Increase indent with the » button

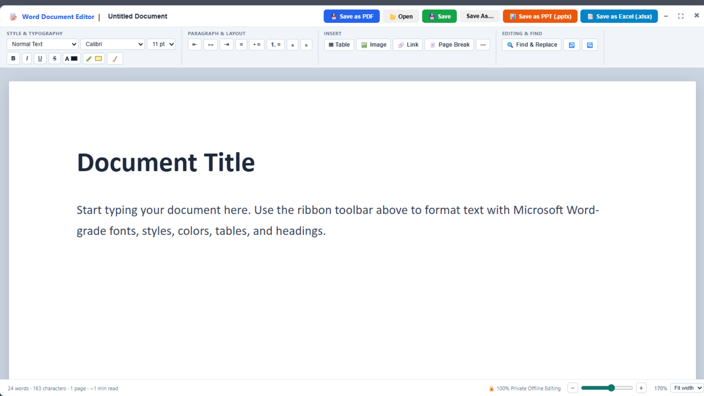coord(306,45)
